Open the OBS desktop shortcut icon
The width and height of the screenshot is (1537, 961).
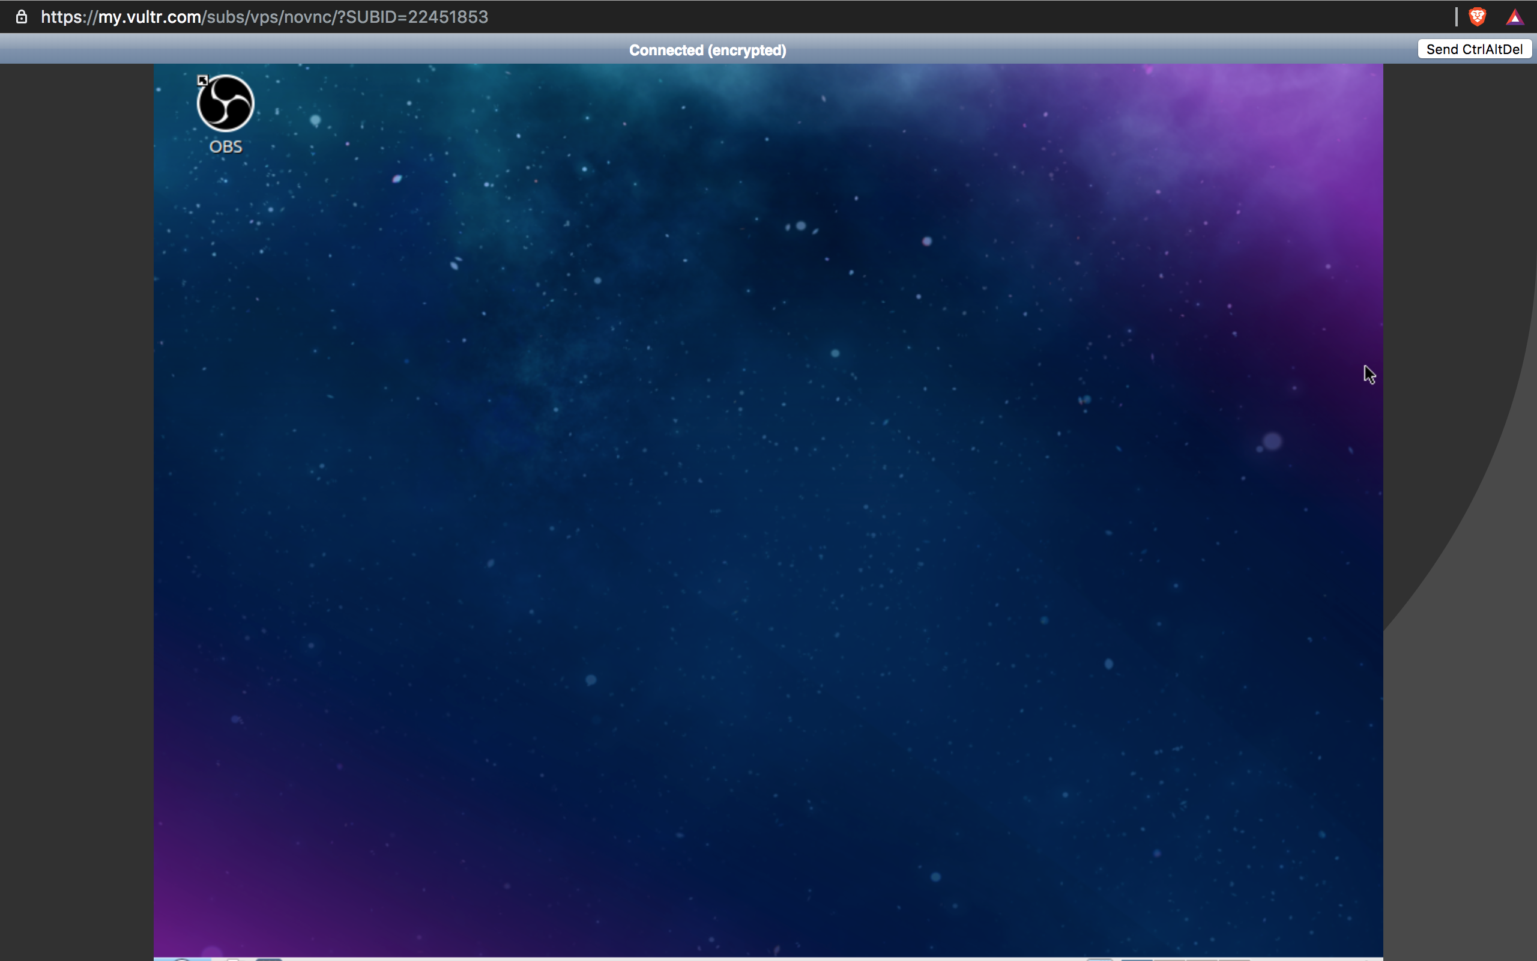pyautogui.click(x=226, y=103)
